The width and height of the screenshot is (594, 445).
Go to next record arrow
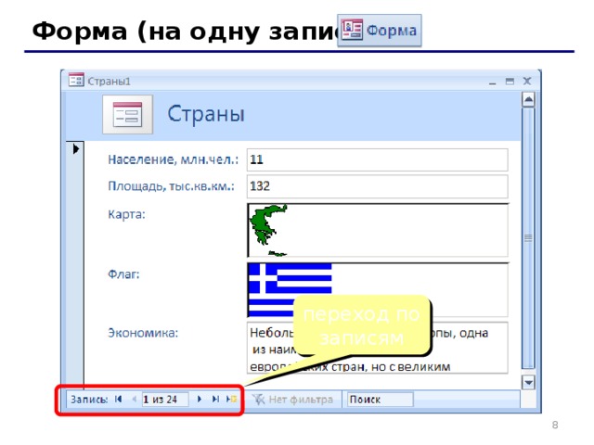(200, 399)
